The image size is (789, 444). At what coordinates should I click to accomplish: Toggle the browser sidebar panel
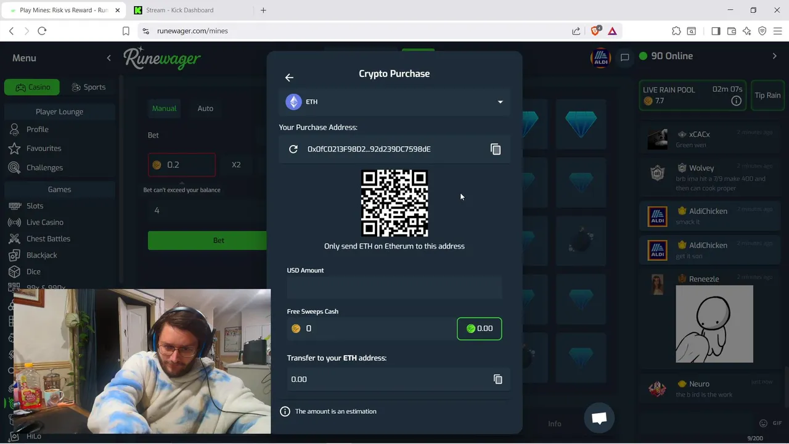tap(716, 31)
